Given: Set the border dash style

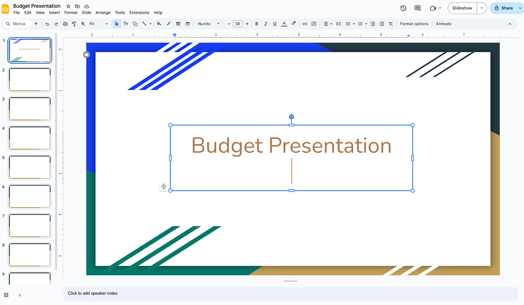Looking at the screenshot, I should click(x=188, y=24).
